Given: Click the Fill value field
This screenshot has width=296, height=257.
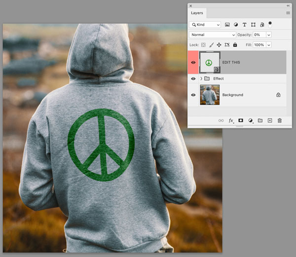Looking at the screenshot, I should tap(259, 45).
